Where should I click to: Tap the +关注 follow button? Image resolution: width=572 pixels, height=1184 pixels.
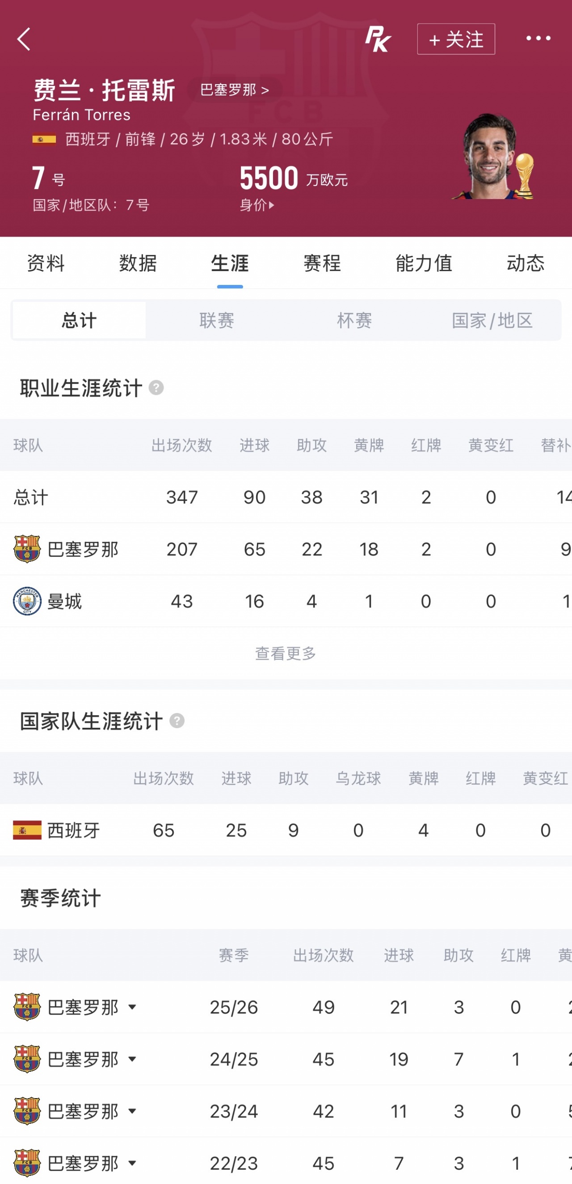[x=456, y=39]
